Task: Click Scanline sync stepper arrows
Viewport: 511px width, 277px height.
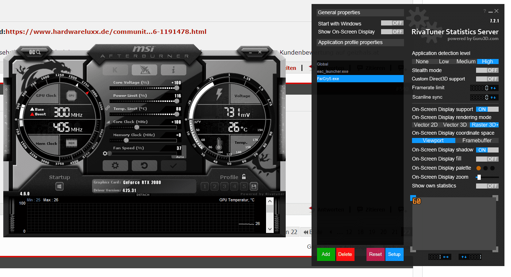Action: tap(494, 98)
